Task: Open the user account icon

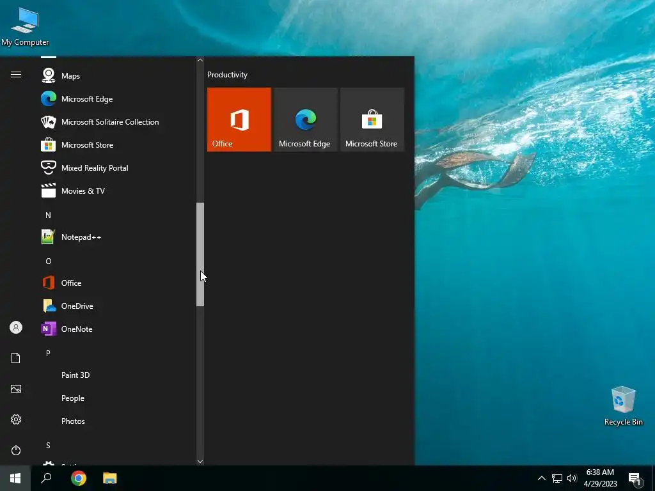Action: click(x=16, y=327)
